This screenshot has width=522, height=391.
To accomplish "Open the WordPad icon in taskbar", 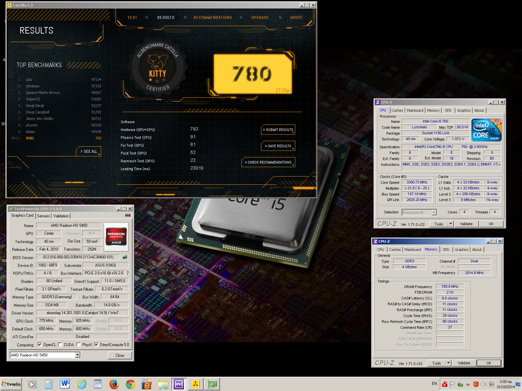I will 98,384.
